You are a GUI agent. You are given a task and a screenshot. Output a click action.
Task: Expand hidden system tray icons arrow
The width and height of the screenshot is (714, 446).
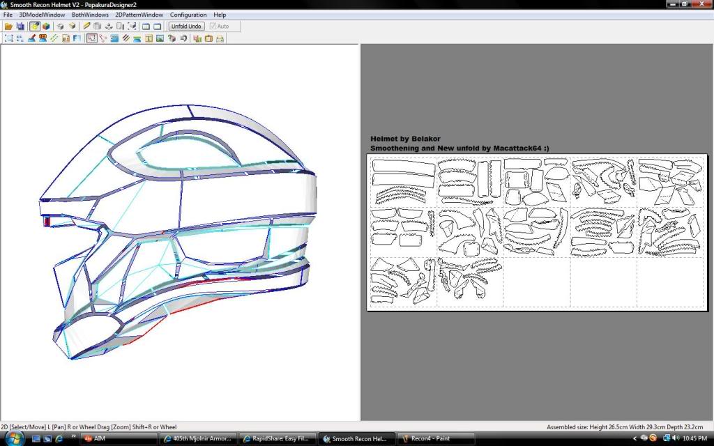(635, 439)
